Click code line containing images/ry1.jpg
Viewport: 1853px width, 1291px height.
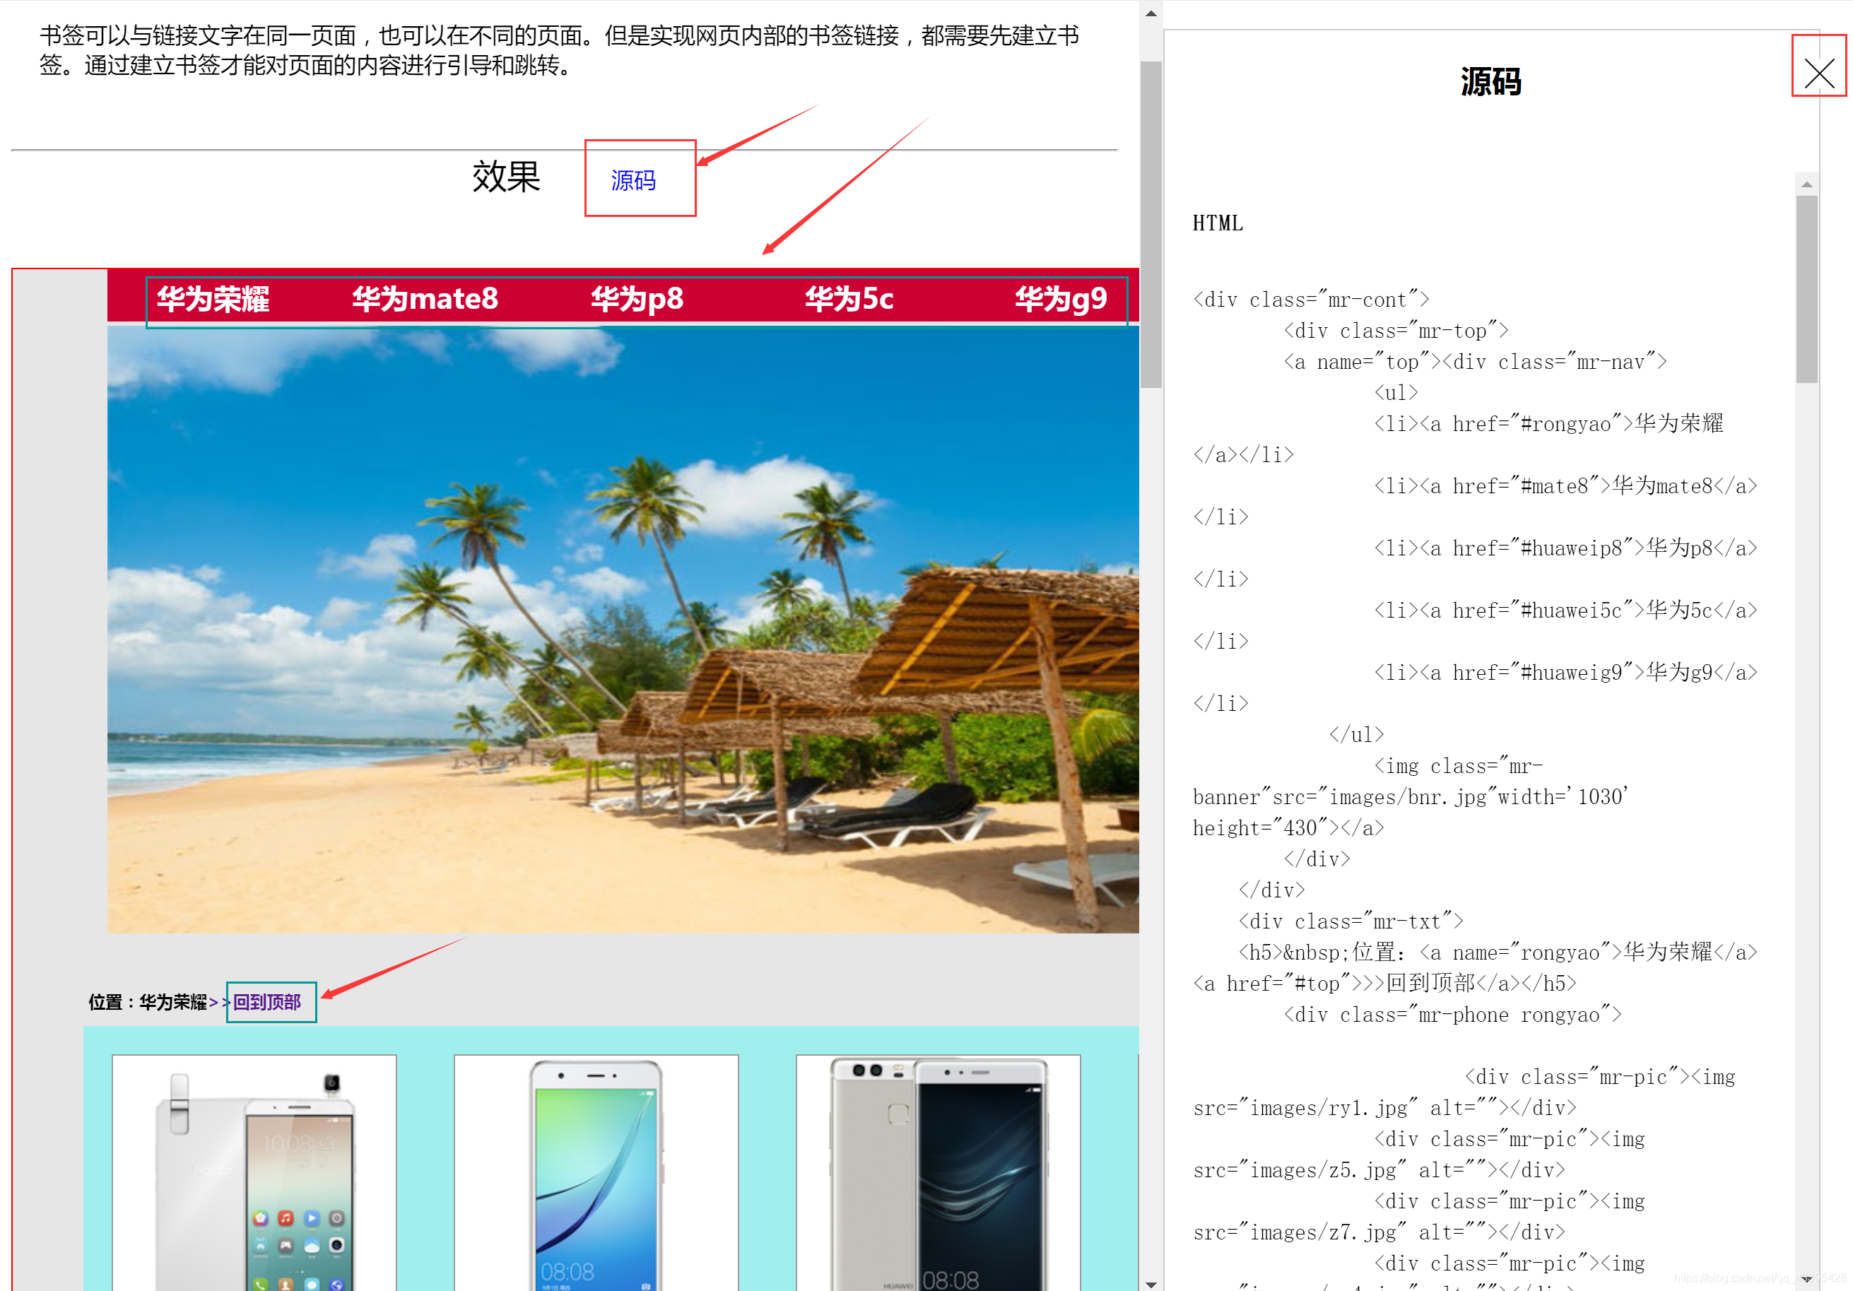point(1384,1108)
